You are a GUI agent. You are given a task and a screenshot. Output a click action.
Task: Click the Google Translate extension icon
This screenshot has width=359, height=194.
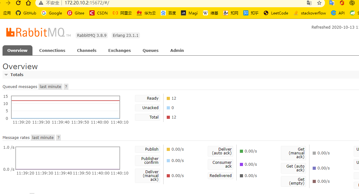[x=332, y=3]
